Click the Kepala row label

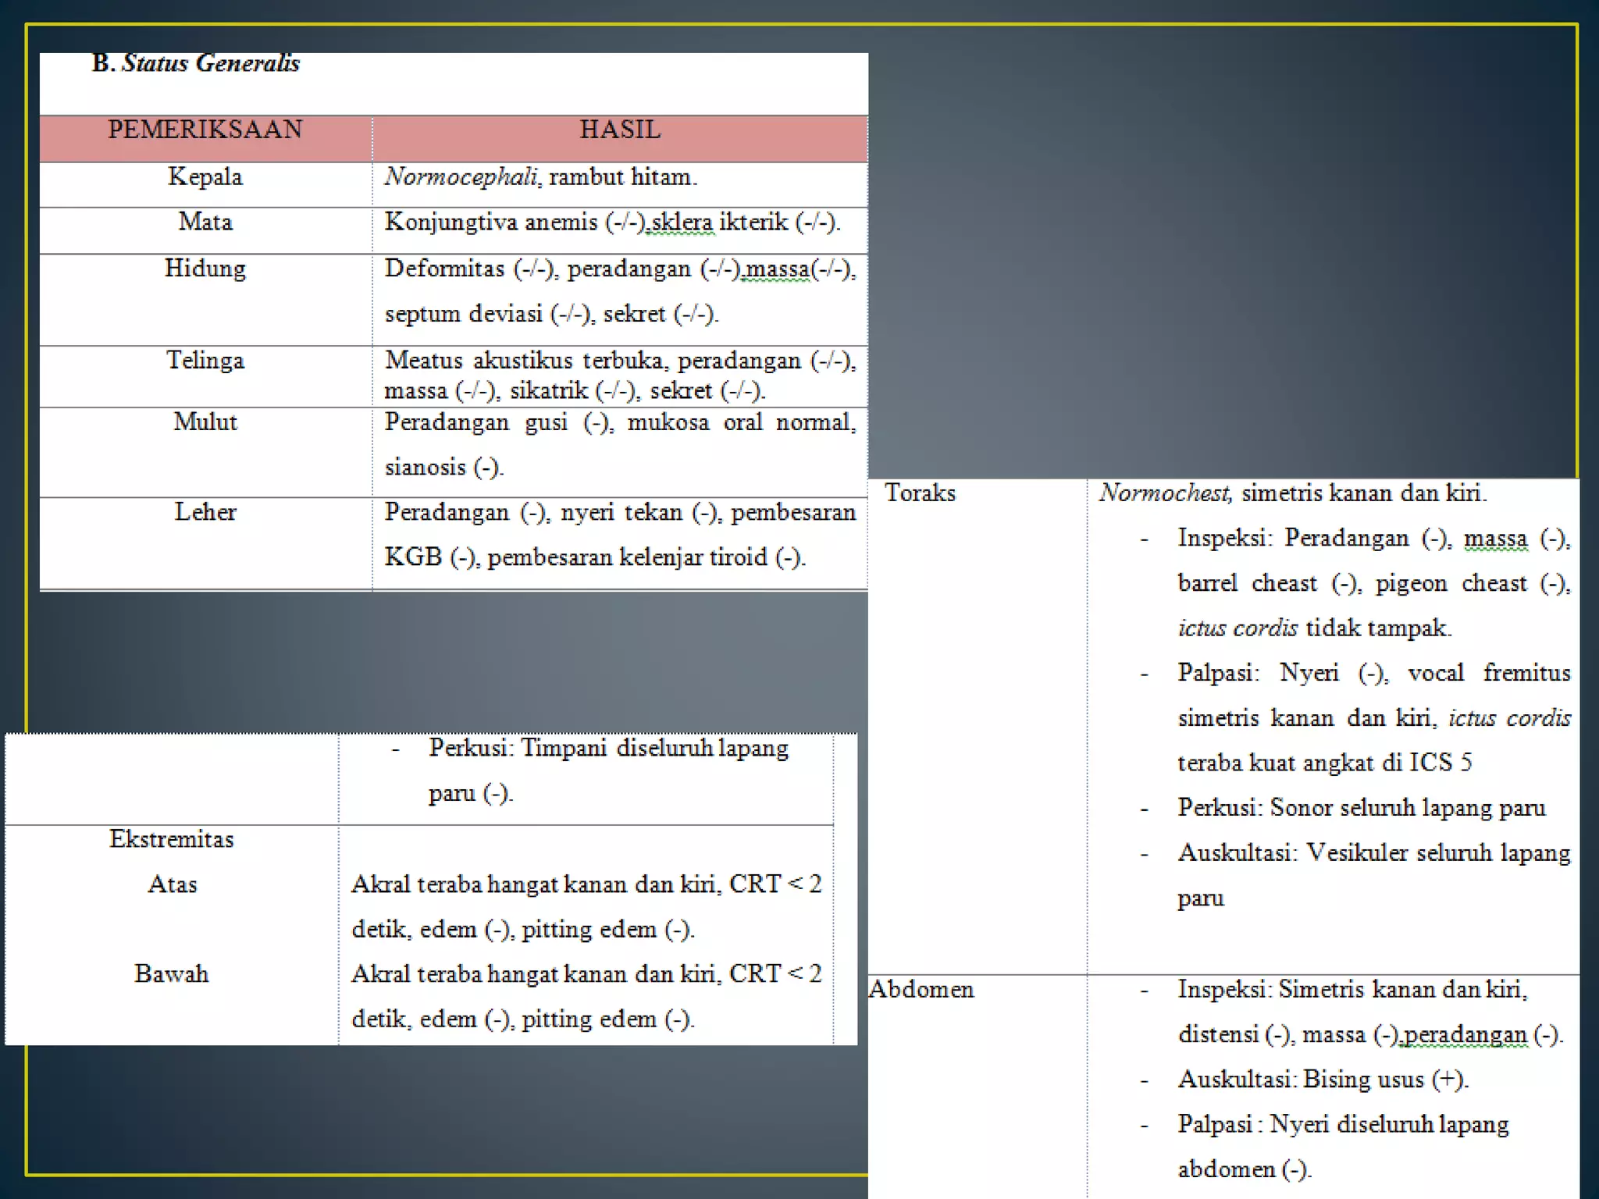[205, 177]
